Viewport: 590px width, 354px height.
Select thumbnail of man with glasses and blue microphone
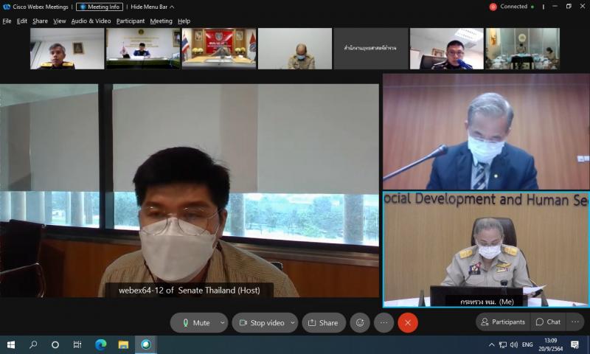[447, 49]
